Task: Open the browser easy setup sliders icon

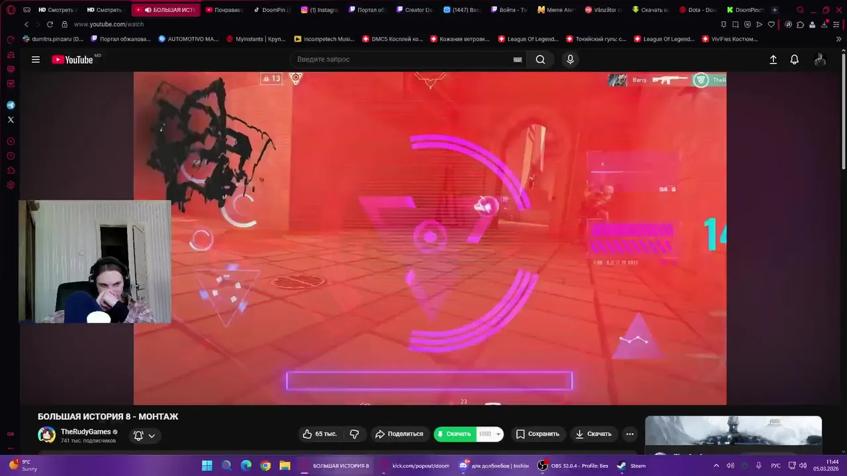Action: [837, 24]
